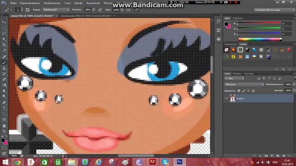Select the Gradient tool
Image resolution: width=296 pixels, height=166 pixels.
(x=4, y=85)
